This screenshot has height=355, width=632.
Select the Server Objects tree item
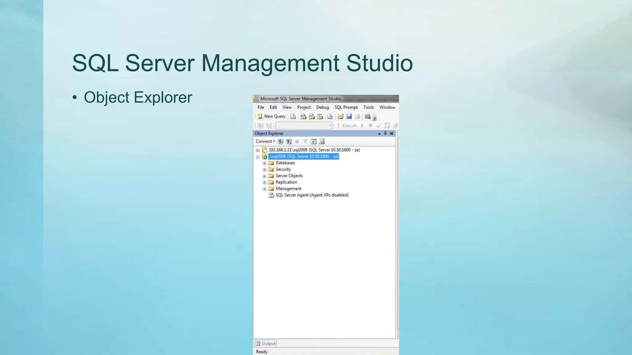[289, 176]
